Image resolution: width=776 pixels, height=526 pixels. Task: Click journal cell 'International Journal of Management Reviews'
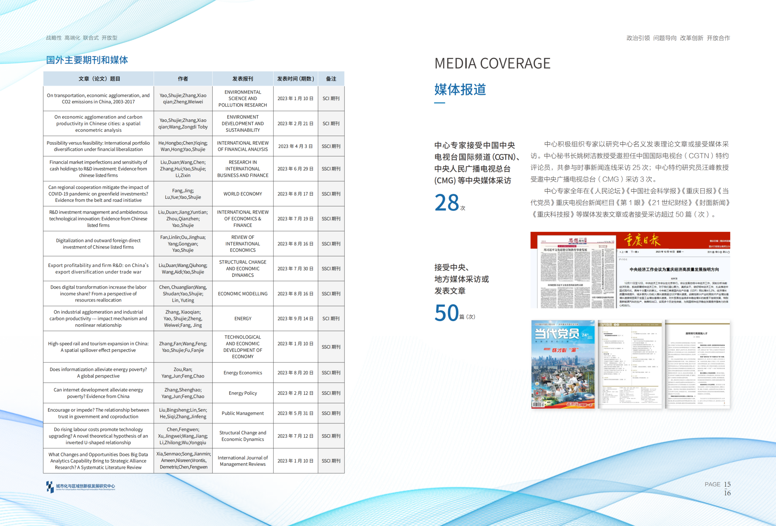pyautogui.click(x=242, y=461)
